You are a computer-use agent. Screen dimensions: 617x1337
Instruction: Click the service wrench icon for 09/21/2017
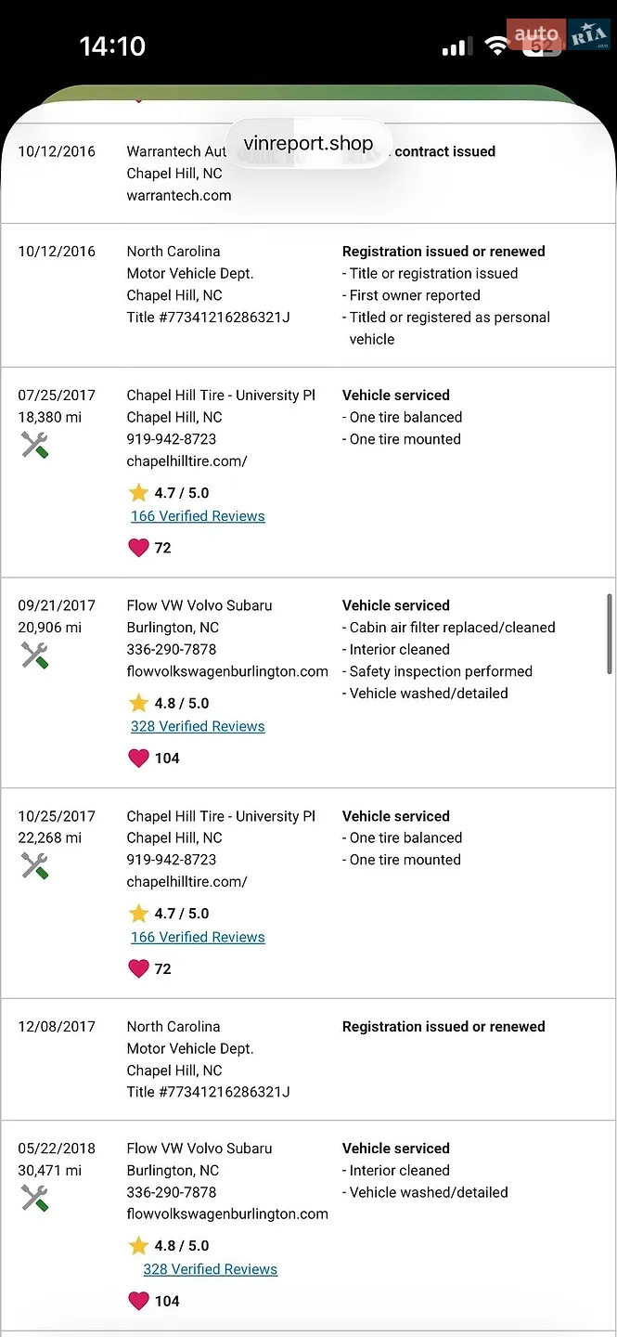tap(34, 656)
